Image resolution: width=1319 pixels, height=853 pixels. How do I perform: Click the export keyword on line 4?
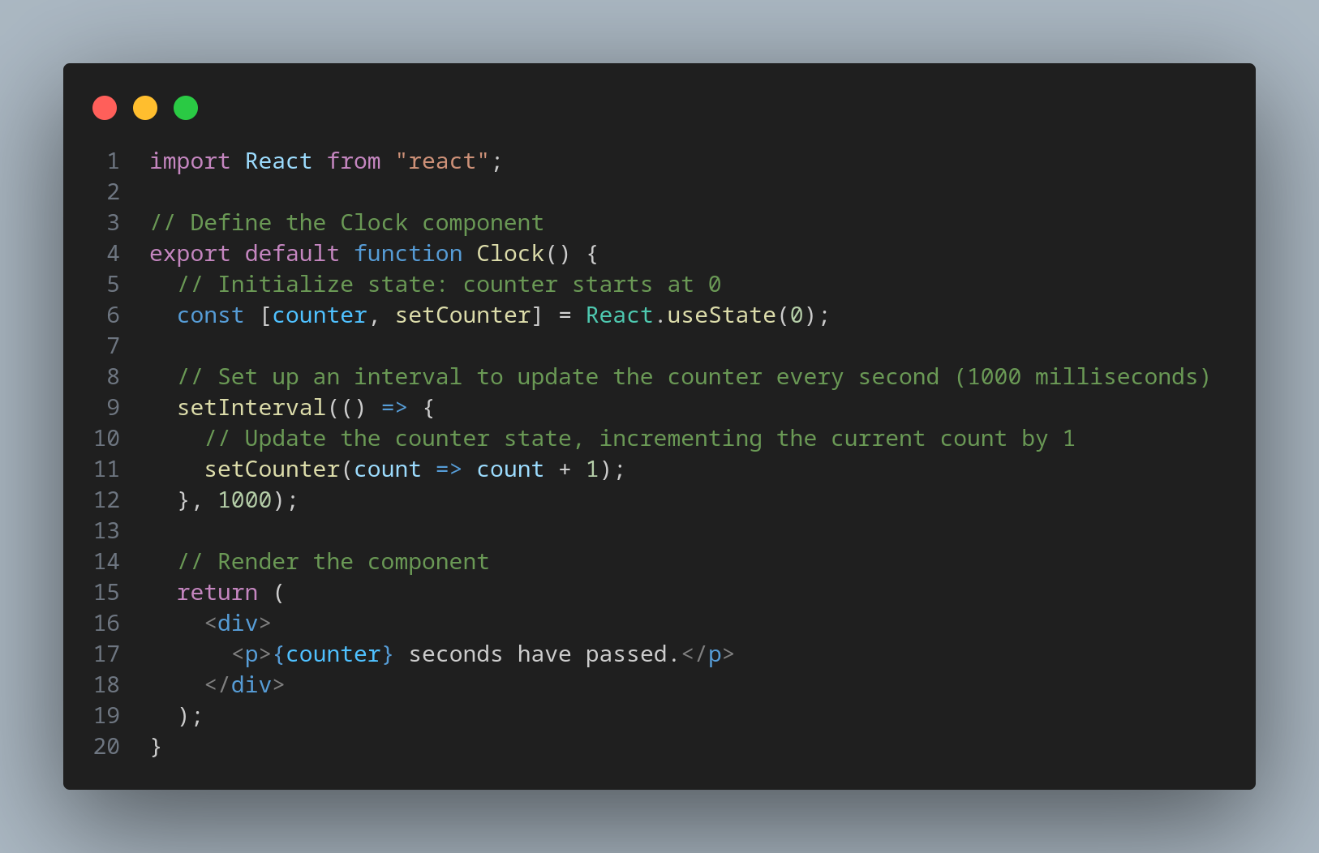190,254
